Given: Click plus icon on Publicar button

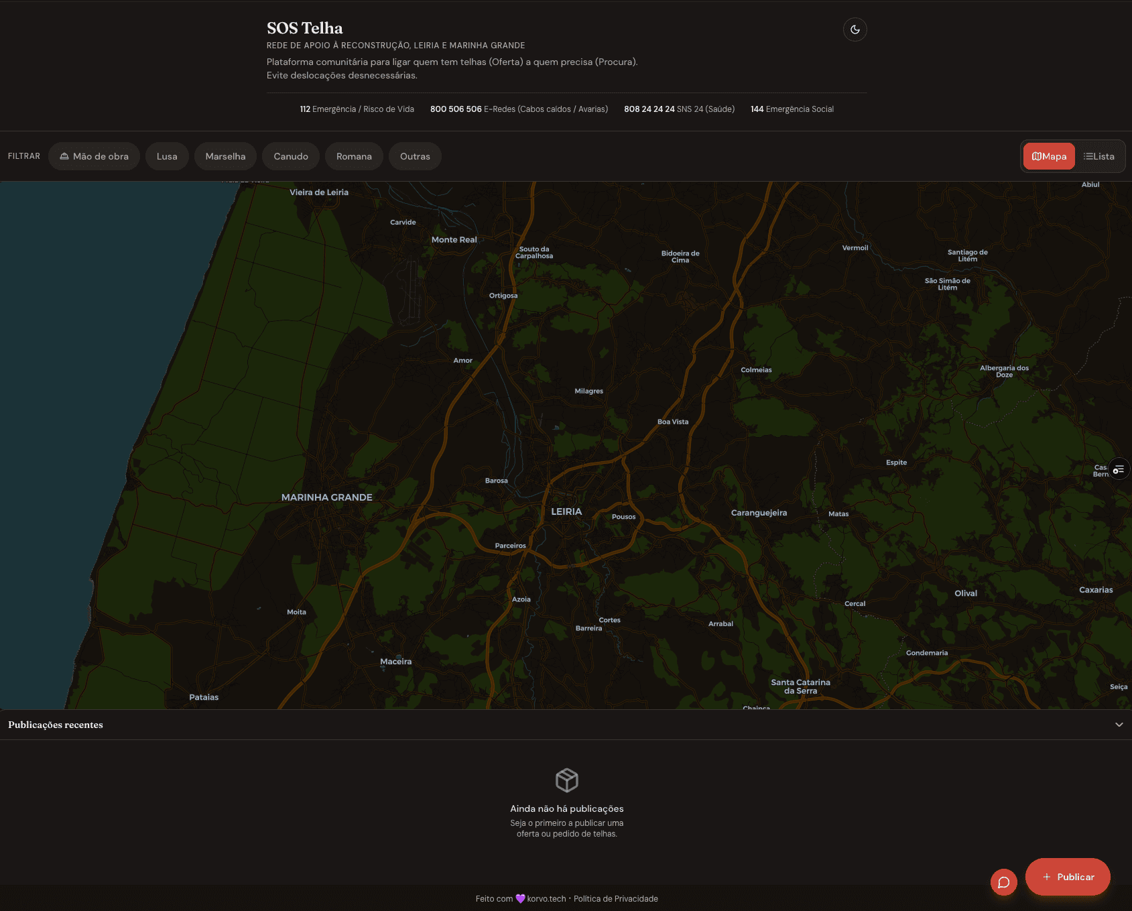Looking at the screenshot, I should pos(1046,877).
